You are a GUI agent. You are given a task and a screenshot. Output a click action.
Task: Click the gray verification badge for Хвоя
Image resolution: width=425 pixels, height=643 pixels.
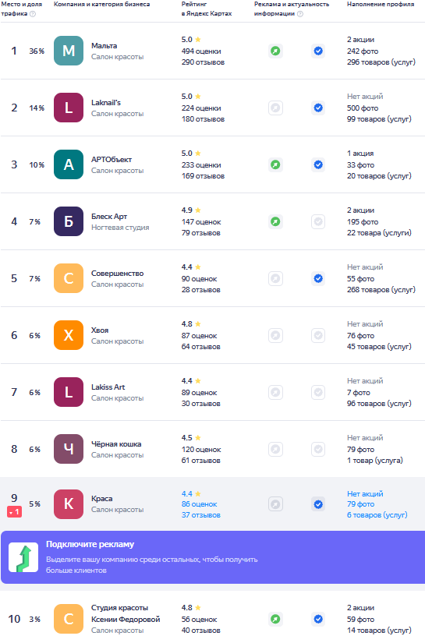(x=318, y=335)
